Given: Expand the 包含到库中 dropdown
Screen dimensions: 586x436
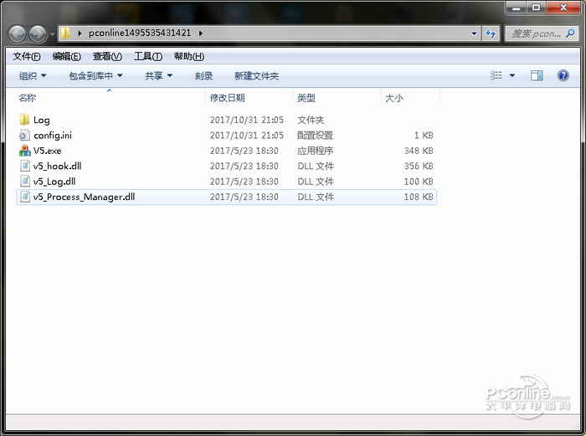Looking at the screenshot, I should (x=95, y=76).
